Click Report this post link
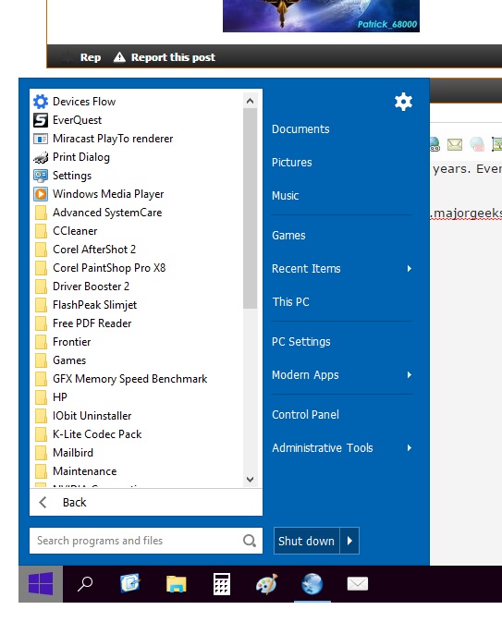The height and width of the screenshot is (622, 502). pyautogui.click(x=173, y=57)
